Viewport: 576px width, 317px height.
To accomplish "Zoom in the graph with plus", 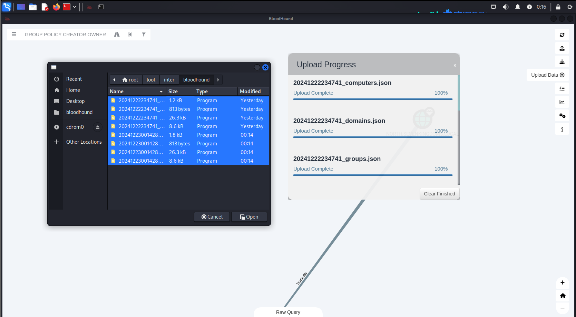I will 563,282.
